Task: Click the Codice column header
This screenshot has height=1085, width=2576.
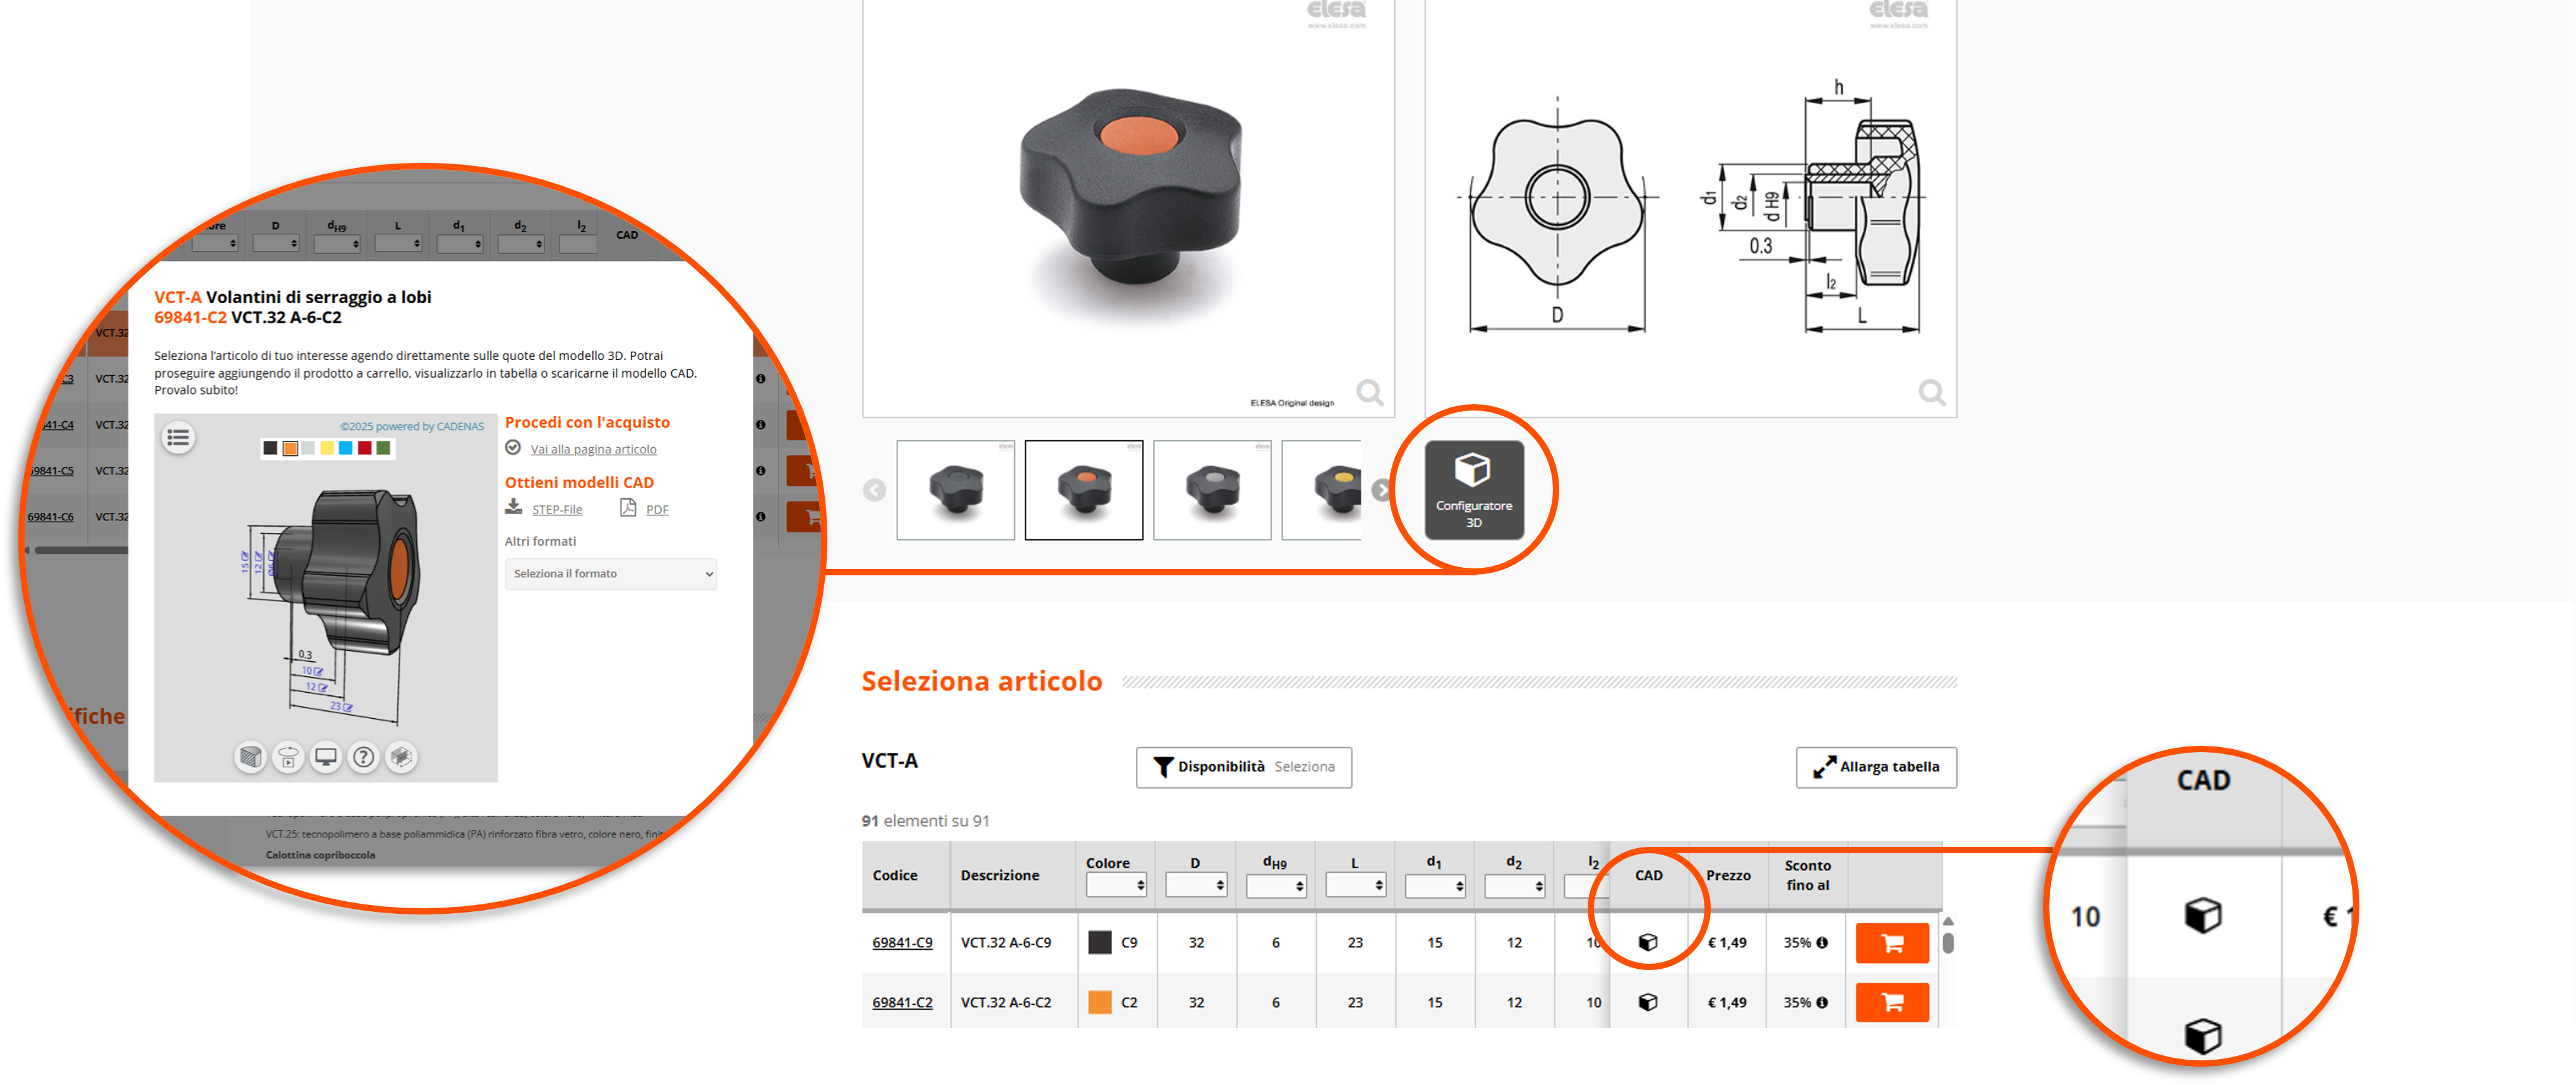Action: (x=894, y=875)
